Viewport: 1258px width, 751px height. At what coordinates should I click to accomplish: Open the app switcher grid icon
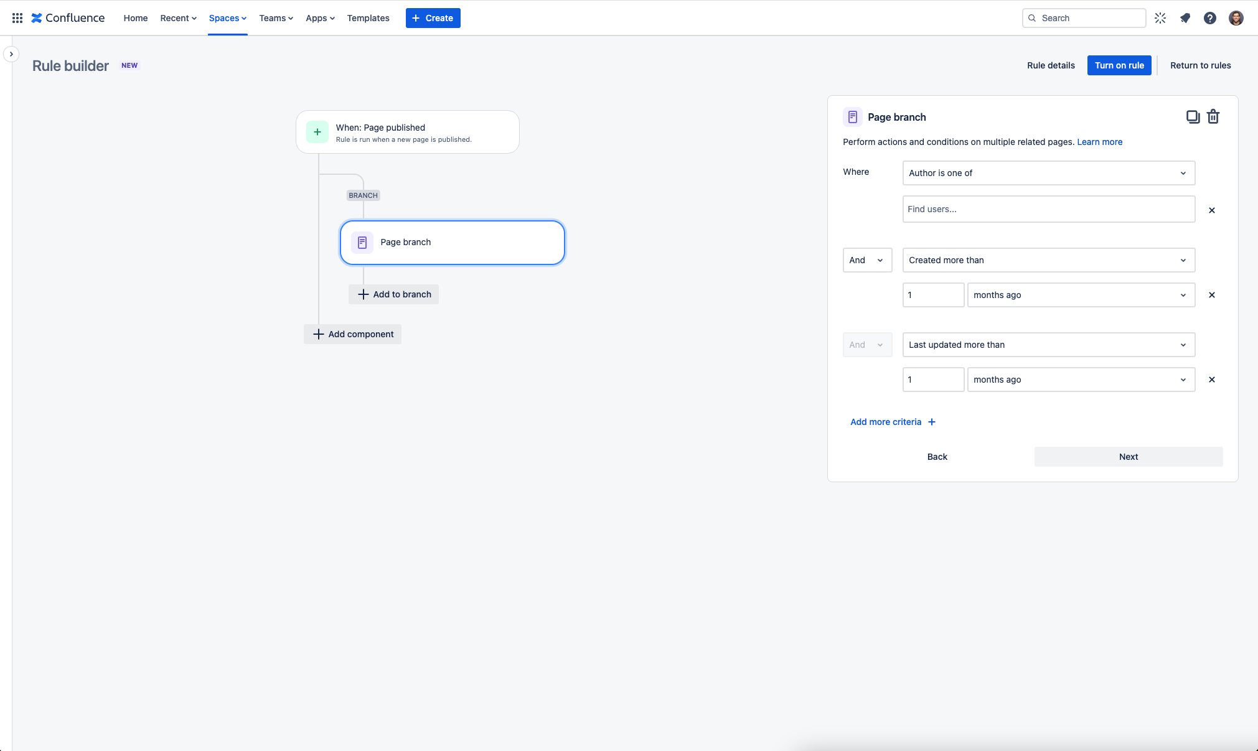(x=17, y=18)
